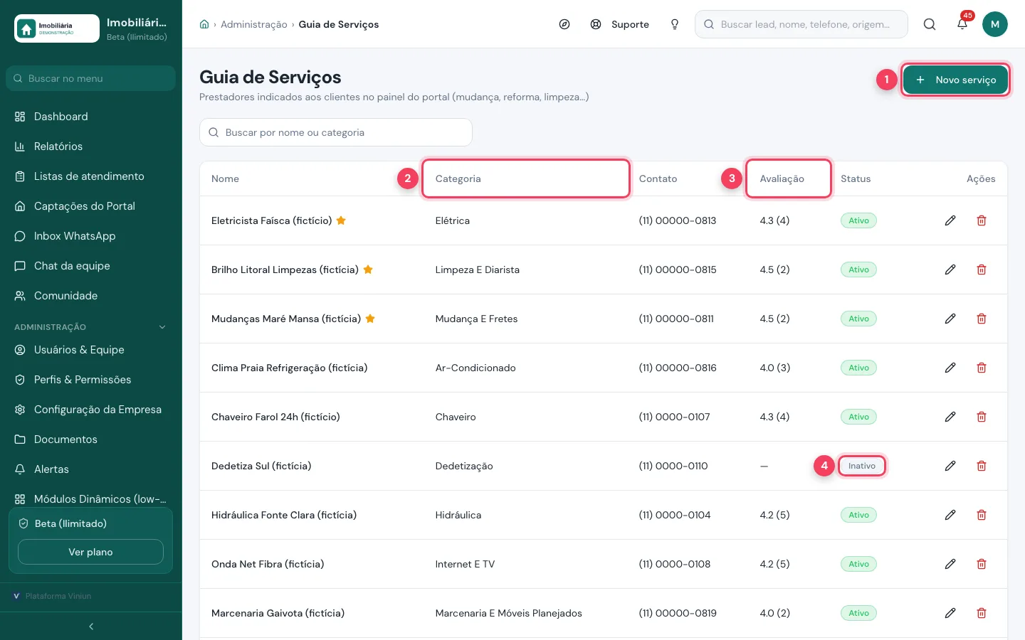Delete Chaveiro Farol 24h entry
The image size is (1025, 640).
click(x=982, y=417)
